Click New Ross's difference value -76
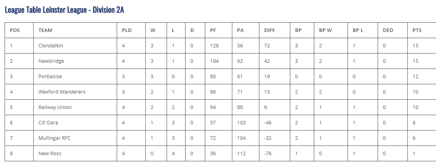 tap(269, 153)
